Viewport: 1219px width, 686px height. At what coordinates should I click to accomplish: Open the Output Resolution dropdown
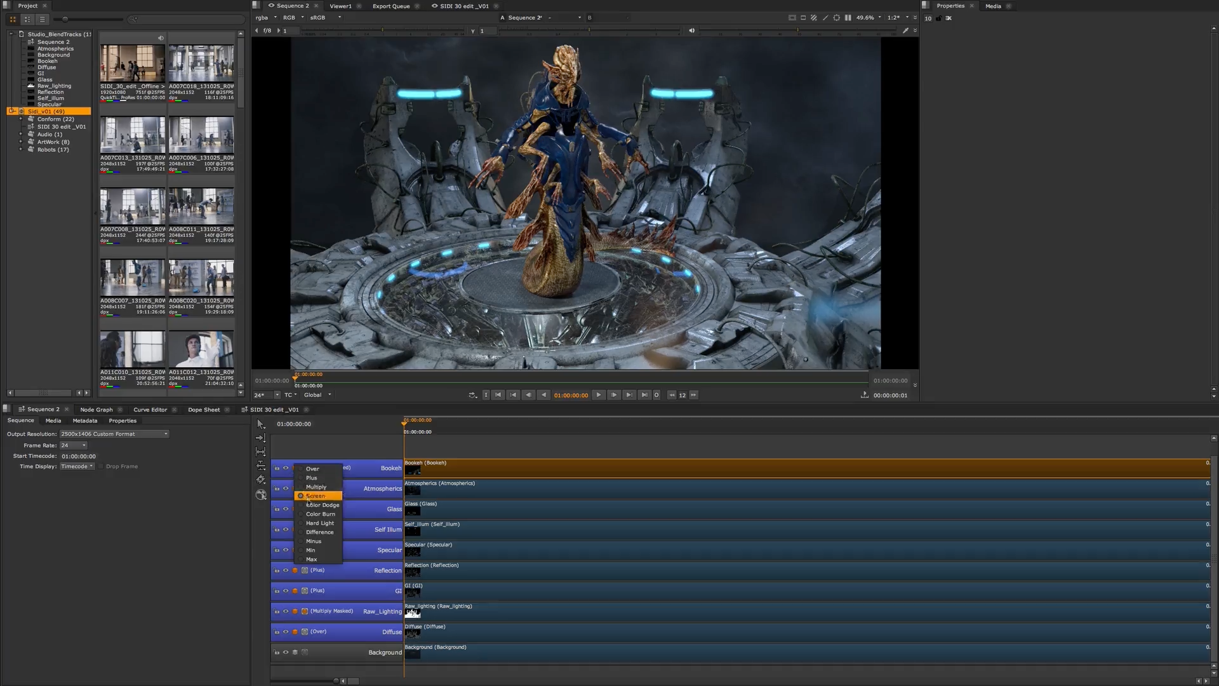[114, 434]
